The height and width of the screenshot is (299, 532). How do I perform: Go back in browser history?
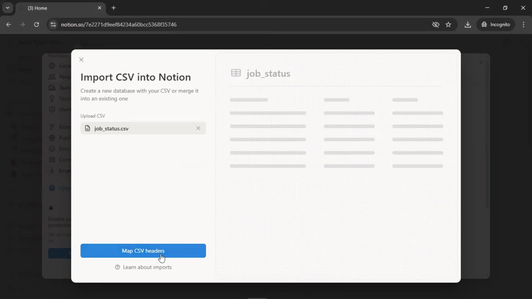[x=9, y=24]
